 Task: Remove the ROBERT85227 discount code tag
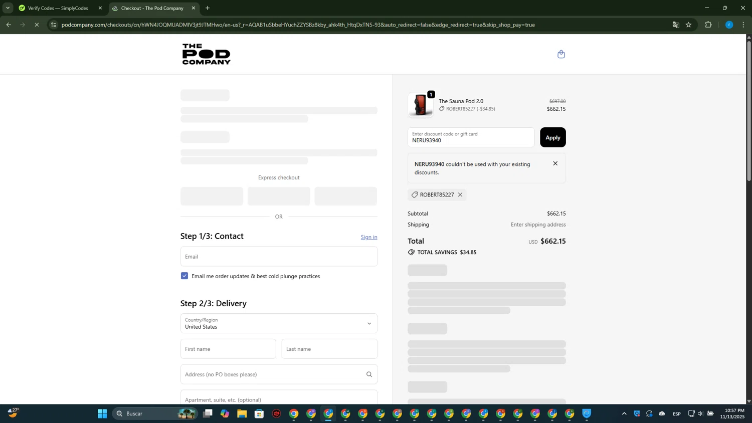click(460, 194)
